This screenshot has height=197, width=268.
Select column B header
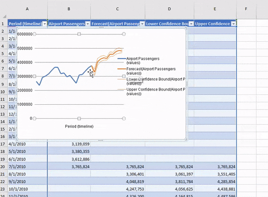pyautogui.click(x=69, y=9)
